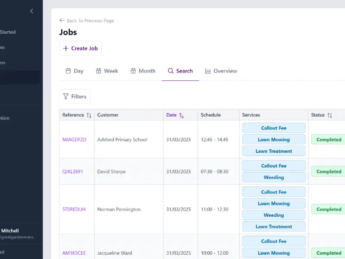This screenshot has height=259, width=345.
Task: Open the Overview tab
Action: [x=221, y=71]
